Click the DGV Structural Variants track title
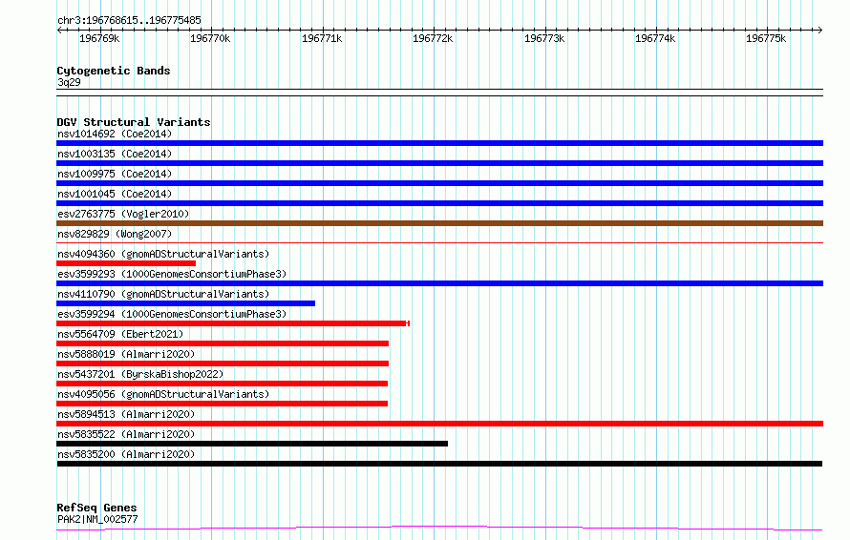Image resolution: width=850 pixels, height=540 pixels. tap(134, 122)
